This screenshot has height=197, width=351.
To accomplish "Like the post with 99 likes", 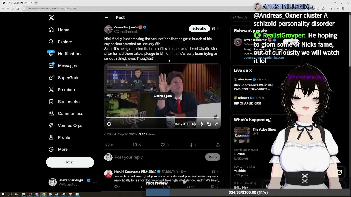I will (x=165, y=145).
